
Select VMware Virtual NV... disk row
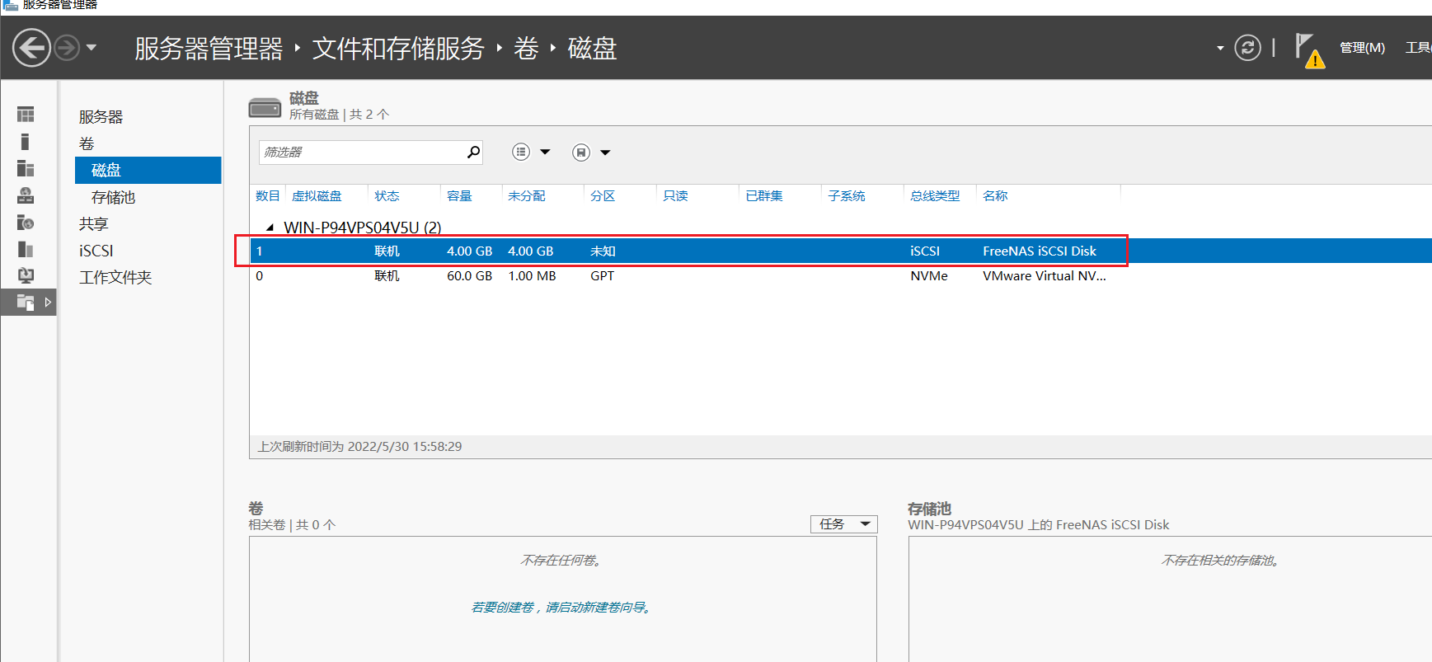(x=840, y=275)
